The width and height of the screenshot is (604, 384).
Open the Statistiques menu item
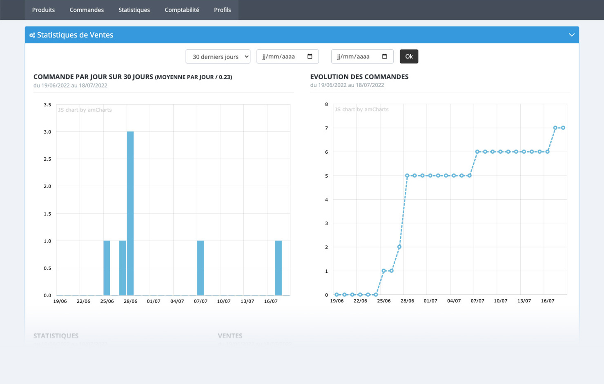[x=134, y=10]
